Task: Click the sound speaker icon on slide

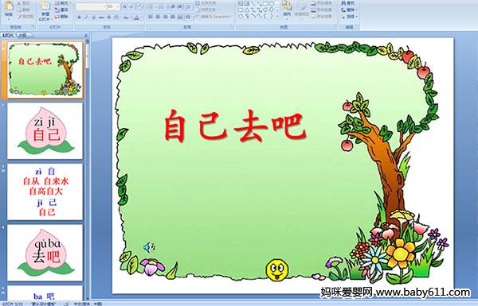Action: 150,247
